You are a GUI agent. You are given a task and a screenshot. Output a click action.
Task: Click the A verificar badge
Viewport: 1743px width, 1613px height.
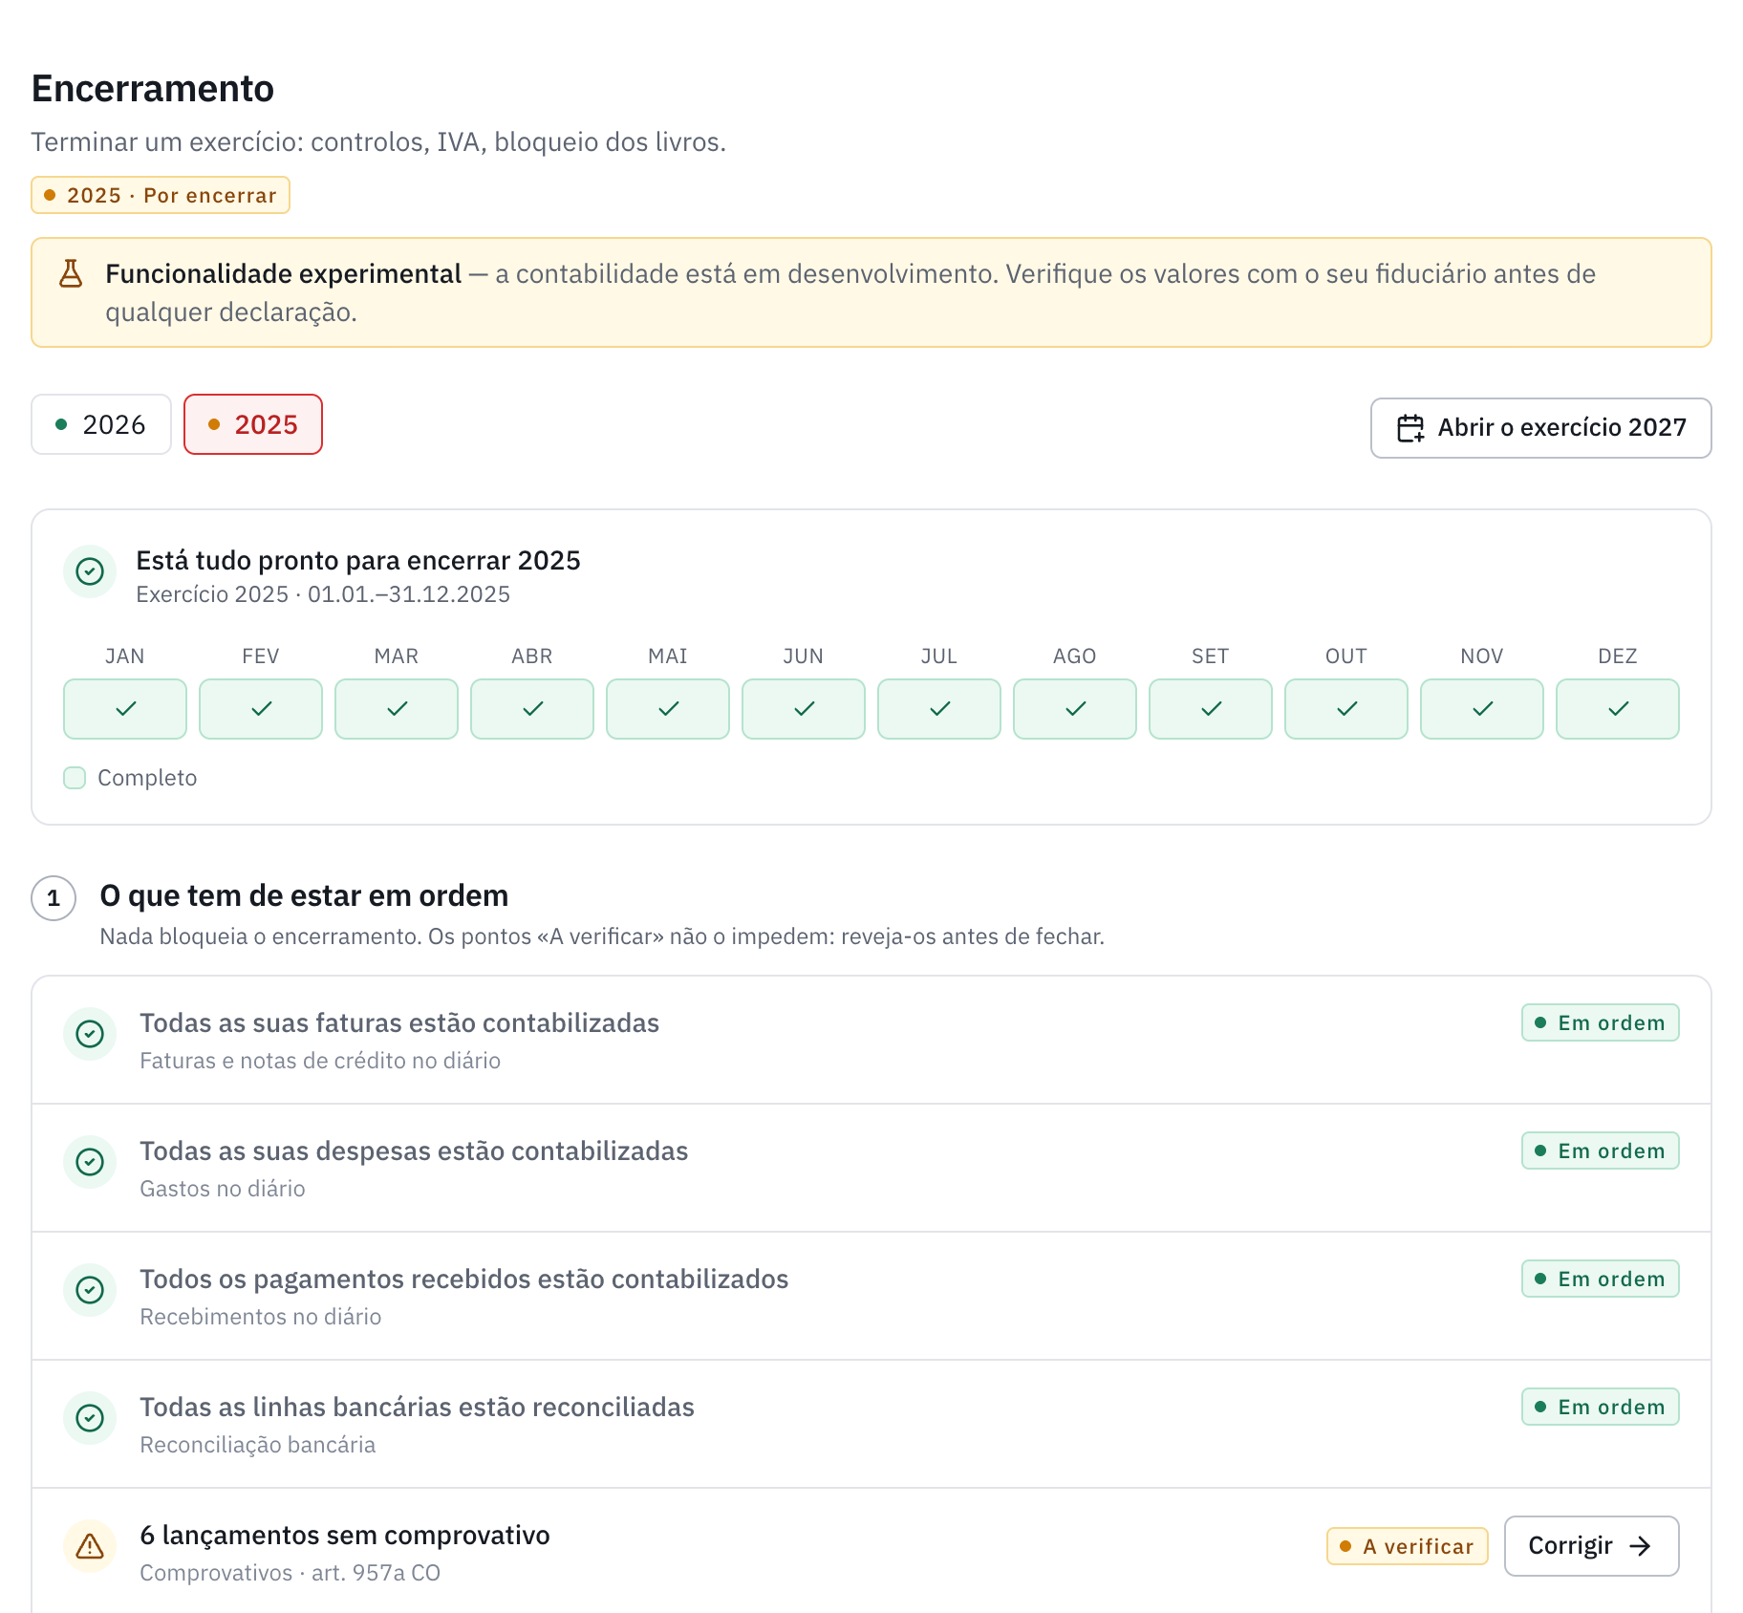click(1407, 1546)
